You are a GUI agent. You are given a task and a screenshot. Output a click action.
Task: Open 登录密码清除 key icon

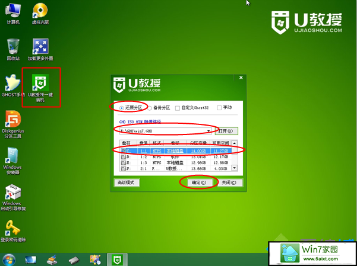coord(13,230)
